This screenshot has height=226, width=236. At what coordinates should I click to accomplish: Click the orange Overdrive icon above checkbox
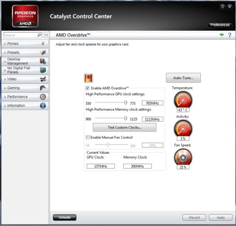[88, 78]
